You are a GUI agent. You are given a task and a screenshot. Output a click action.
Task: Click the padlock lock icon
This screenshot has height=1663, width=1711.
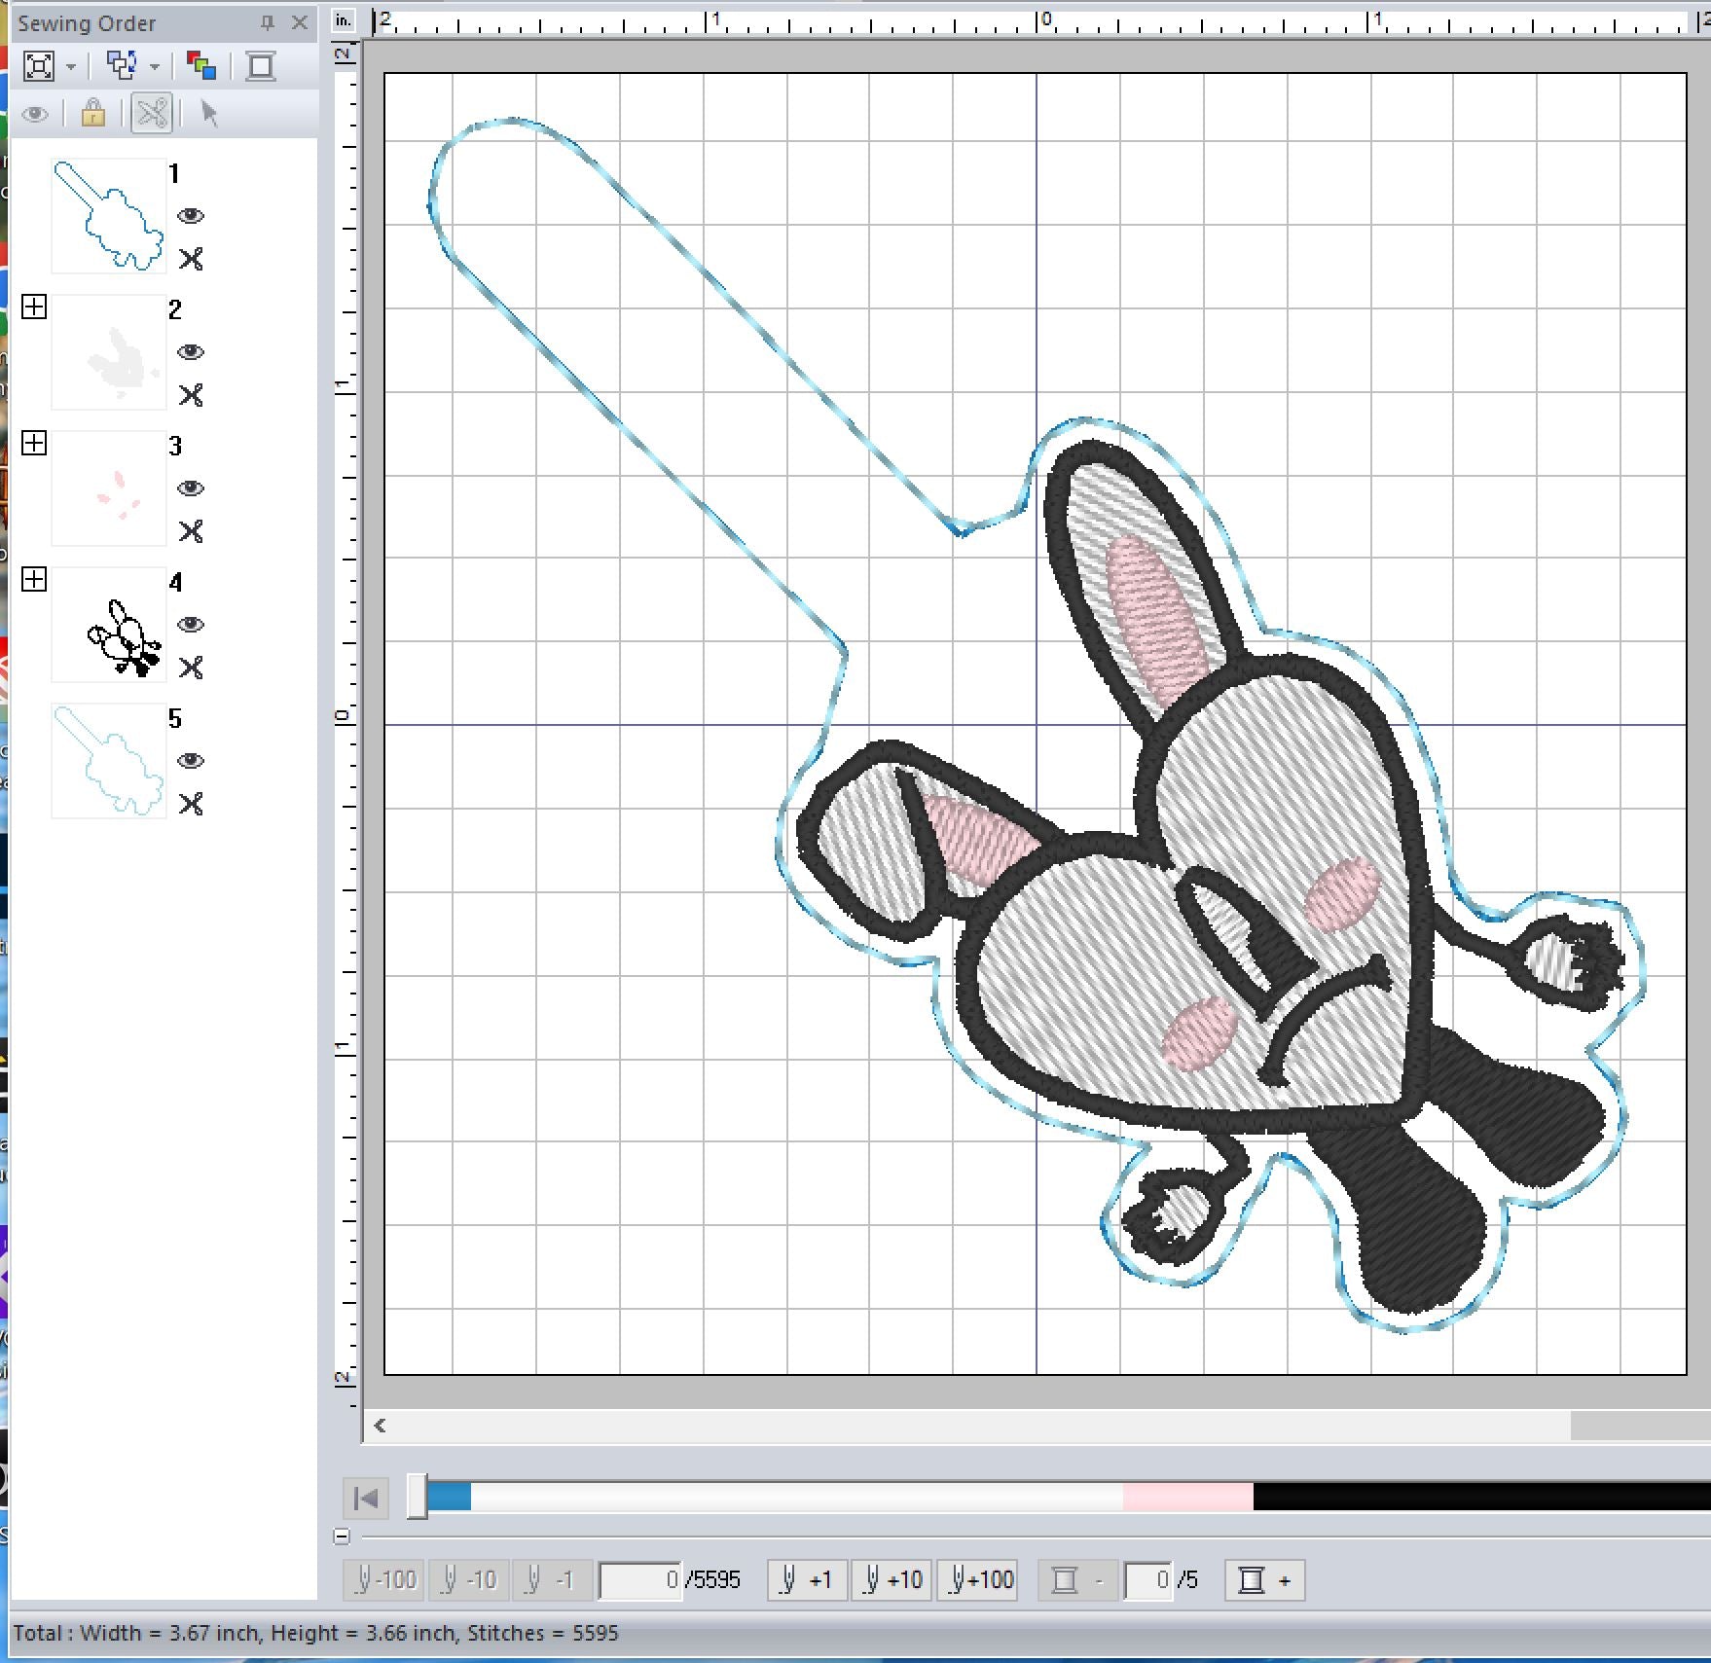coord(93,114)
